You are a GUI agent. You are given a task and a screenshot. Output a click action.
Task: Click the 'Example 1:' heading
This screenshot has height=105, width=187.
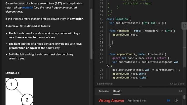13,73
